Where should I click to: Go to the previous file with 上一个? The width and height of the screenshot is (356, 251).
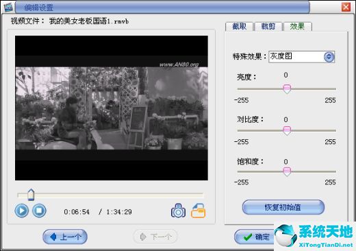tap(65, 237)
